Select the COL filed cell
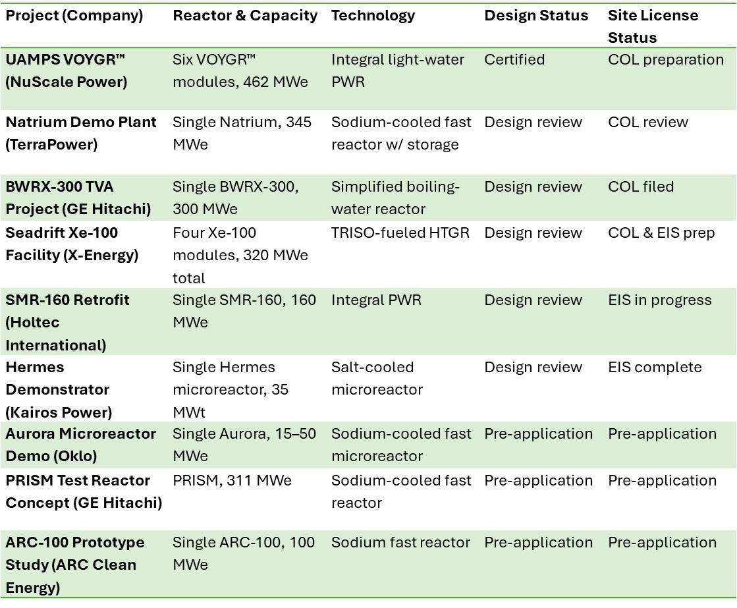Viewport: 737px width, 608px height. 641,187
